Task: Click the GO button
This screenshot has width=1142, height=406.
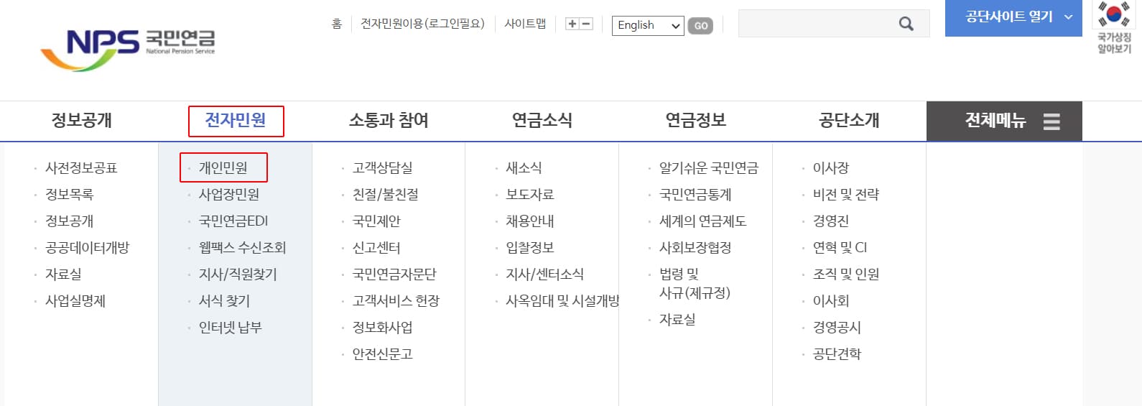Action: pos(700,26)
